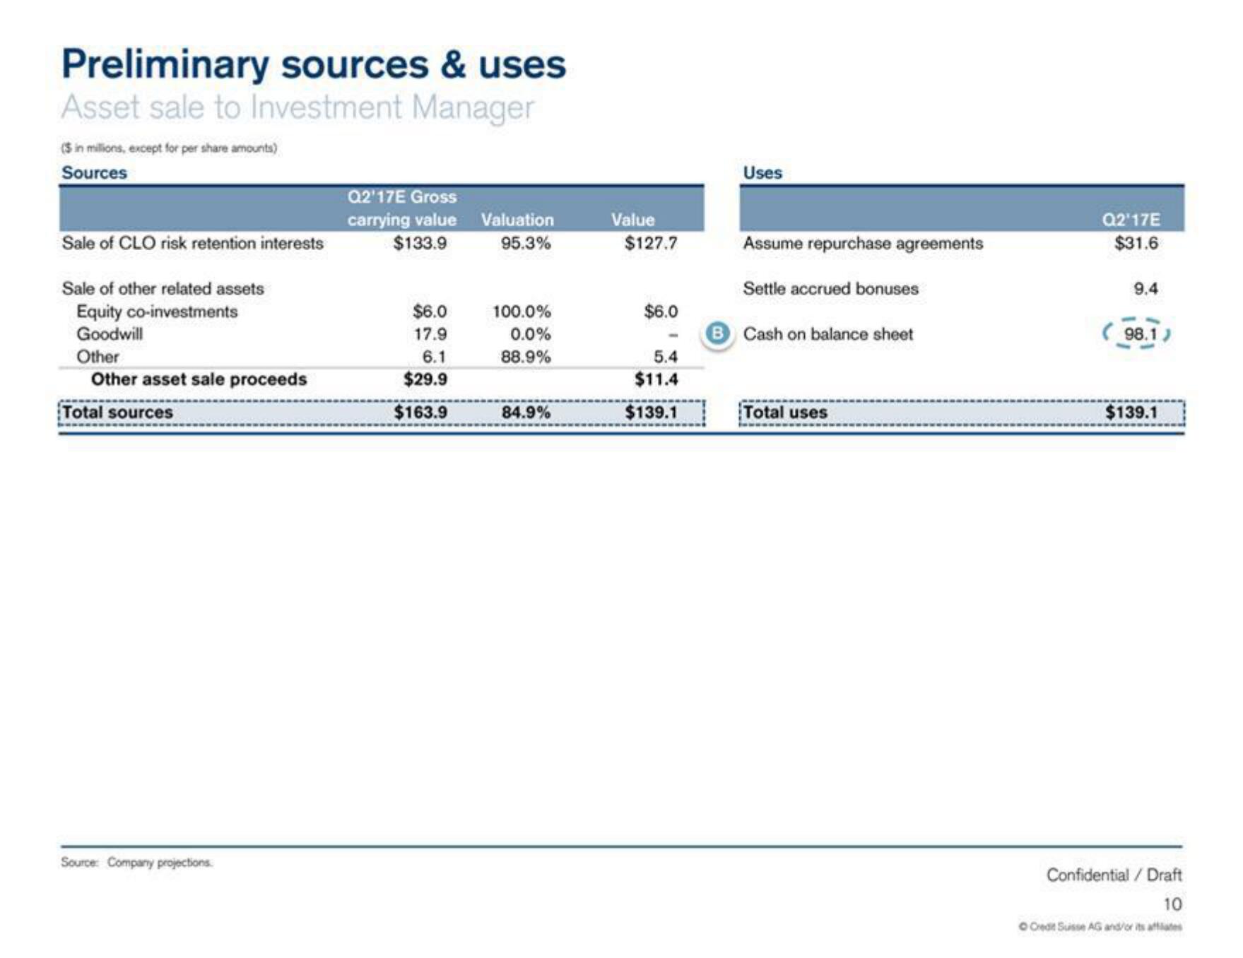Click the circled 98.1 value
The height and width of the screenshot is (958, 1243).
point(1137,333)
